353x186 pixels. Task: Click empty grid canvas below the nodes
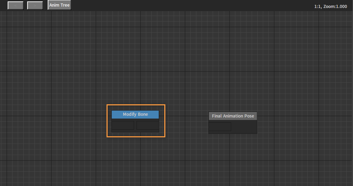click(175, 162)
